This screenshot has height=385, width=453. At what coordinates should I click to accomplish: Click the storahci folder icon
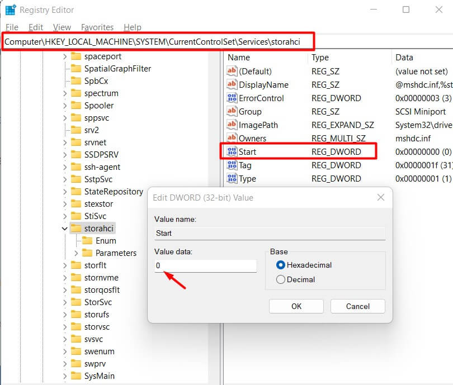coord(76,229)
